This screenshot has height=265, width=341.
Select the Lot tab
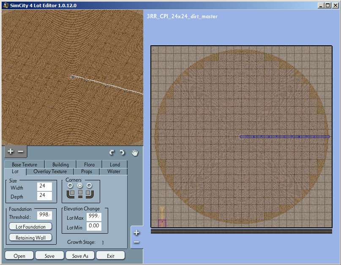(15, 171)
